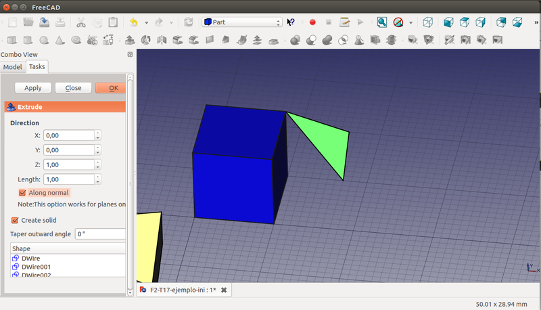
Task: Uncheck the Along normal checkbox
Action: (23, 193)
